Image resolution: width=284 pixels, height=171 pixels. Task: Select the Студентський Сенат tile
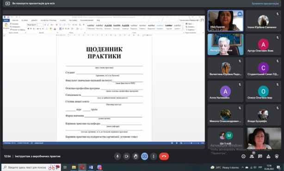click(263, 68)
